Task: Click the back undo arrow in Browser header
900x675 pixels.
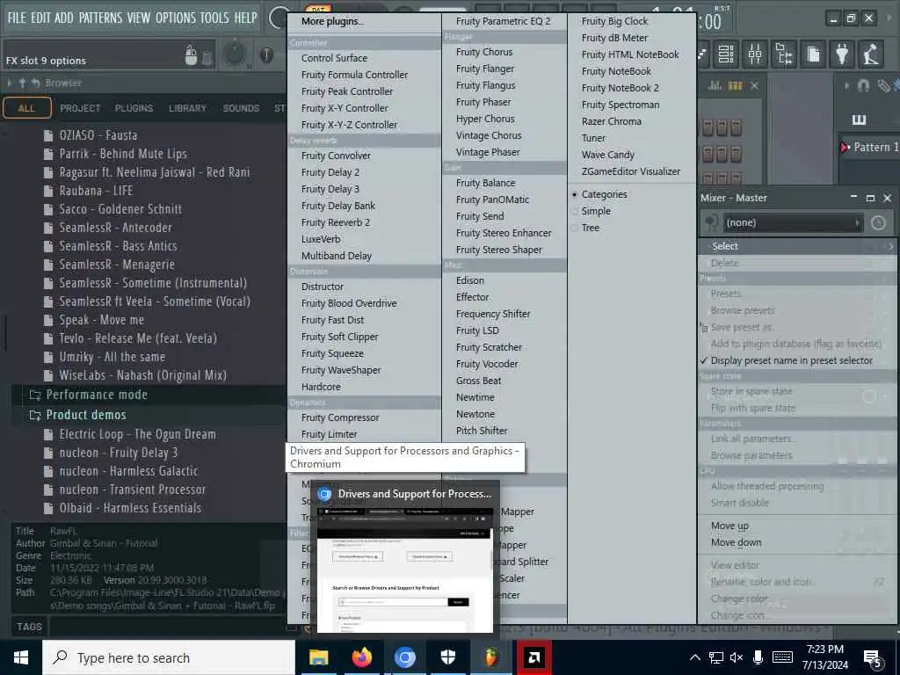Action: coord(35,83)
